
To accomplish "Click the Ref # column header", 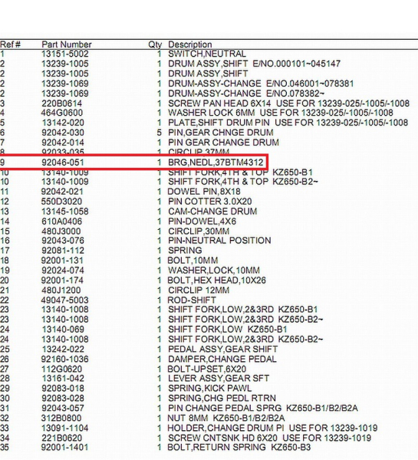I will click(x=10, y=44).
